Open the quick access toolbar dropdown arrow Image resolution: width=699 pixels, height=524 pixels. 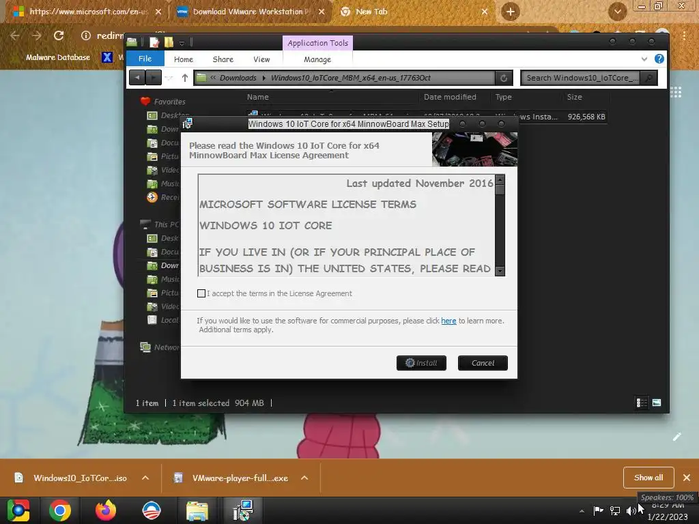point(182,43)
